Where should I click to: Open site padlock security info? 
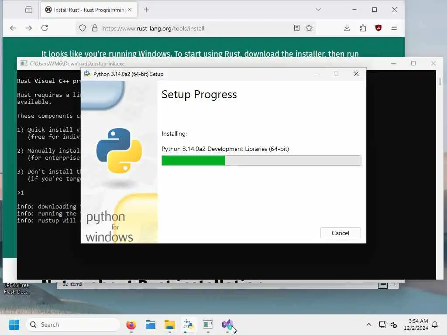click(x=95, y=28)
